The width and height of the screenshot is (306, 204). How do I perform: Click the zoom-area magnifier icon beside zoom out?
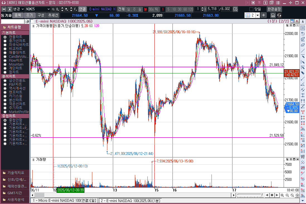(x=292, y=195)
